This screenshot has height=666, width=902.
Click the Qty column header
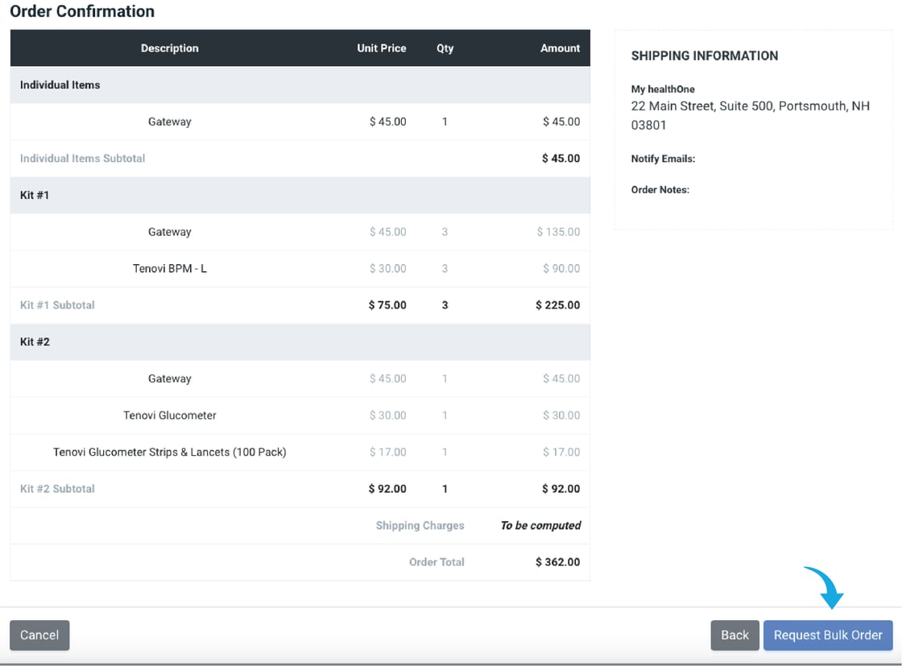(445, 48)
